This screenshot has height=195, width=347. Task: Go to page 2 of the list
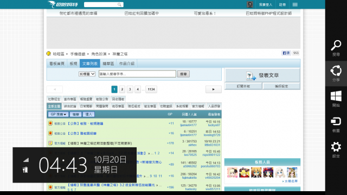(x=122, y=89)
